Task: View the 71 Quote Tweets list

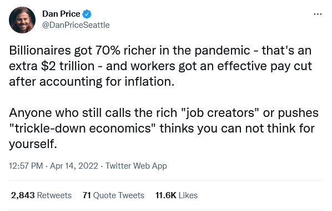Action: 113,195
